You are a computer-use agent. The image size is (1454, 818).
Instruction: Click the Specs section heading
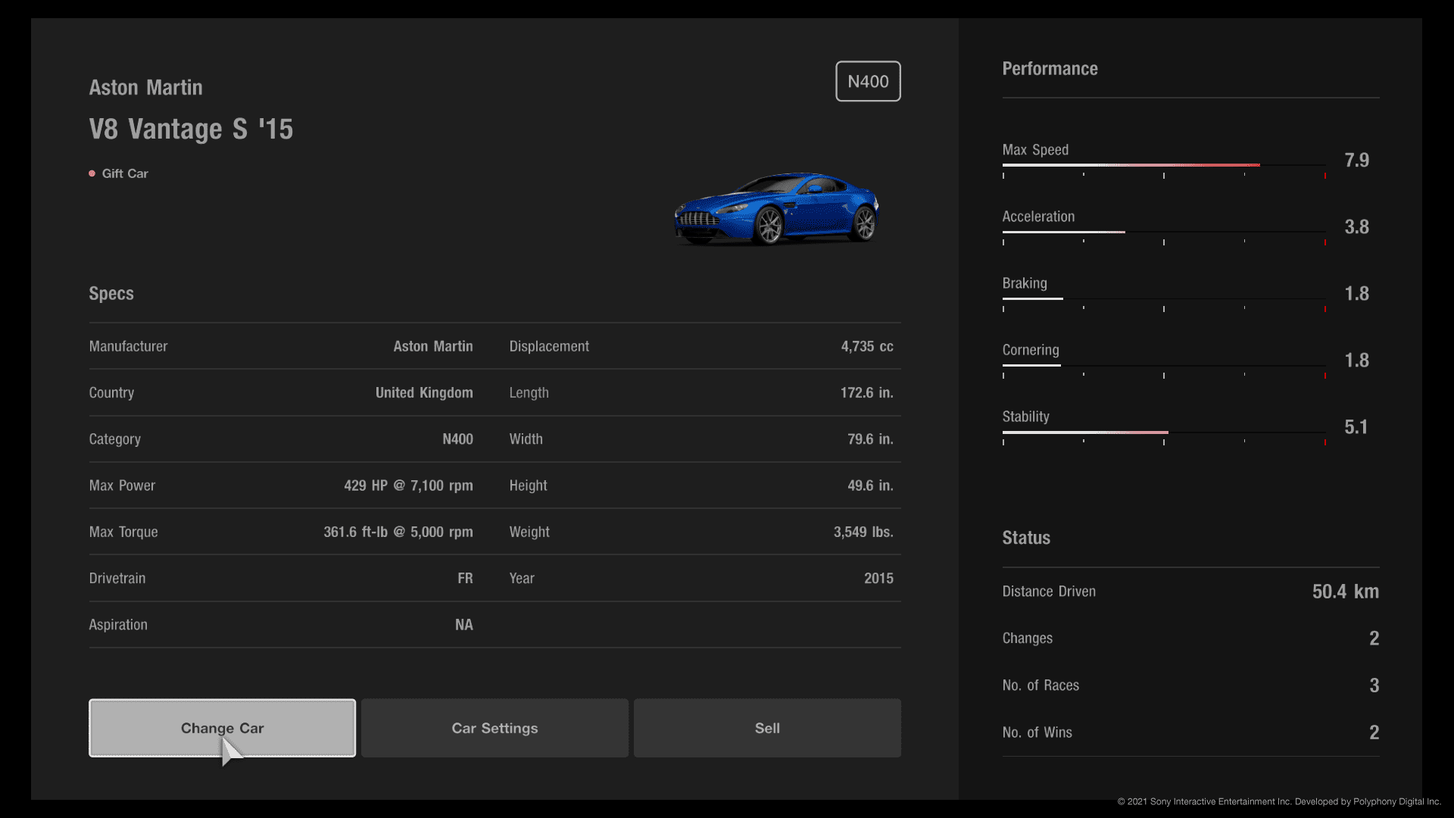click(x=111, y=293)
